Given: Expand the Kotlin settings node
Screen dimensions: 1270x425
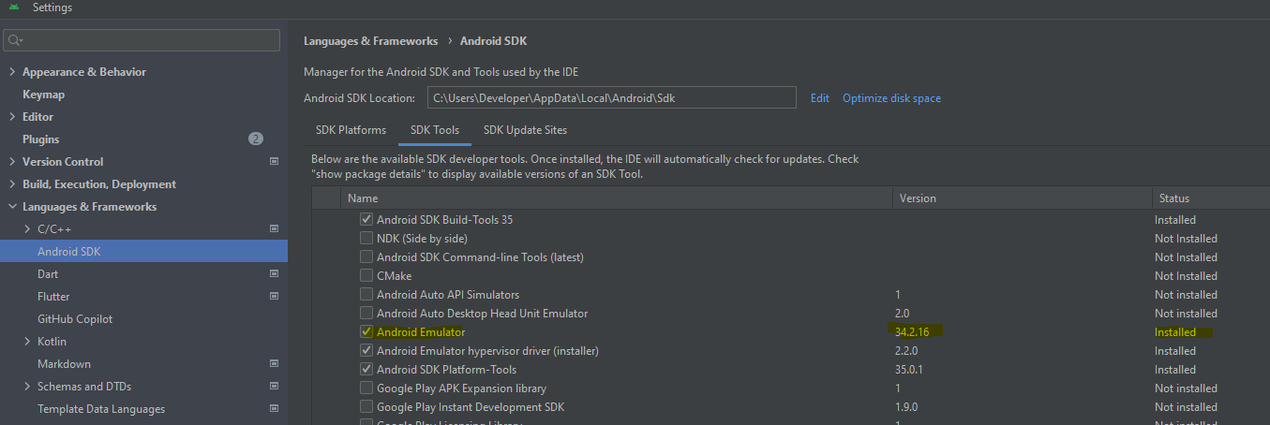Looking at the screenshot, I should coord(27,342).
